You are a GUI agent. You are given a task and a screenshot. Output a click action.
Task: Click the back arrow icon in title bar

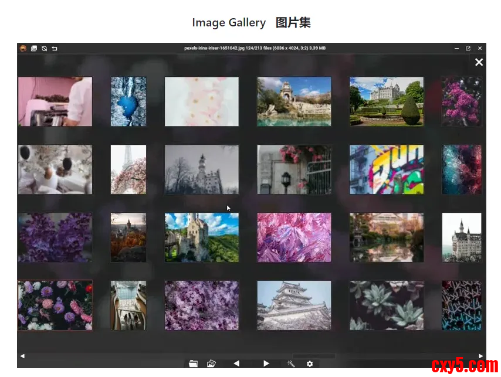tap(55, 48)
